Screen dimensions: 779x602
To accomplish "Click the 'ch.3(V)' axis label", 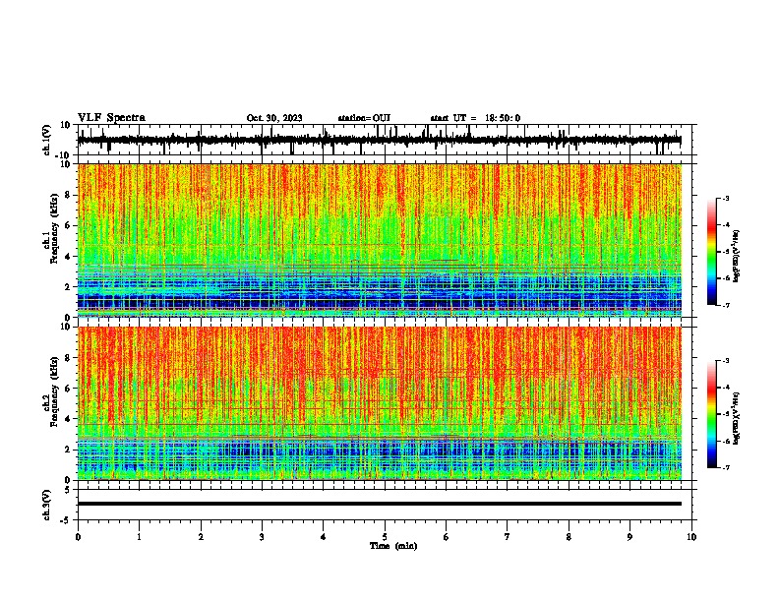I will pyautogui.click(x=47, y=505).
